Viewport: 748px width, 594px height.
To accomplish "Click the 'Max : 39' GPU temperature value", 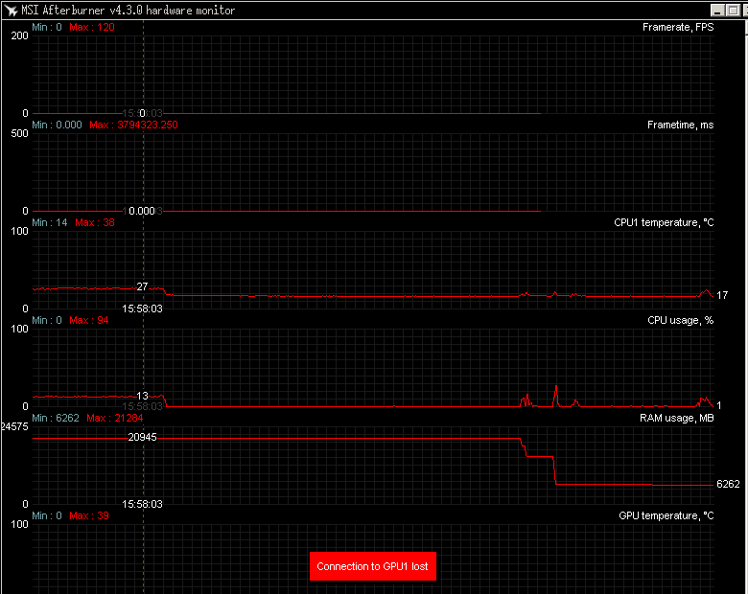I will 89,515.
